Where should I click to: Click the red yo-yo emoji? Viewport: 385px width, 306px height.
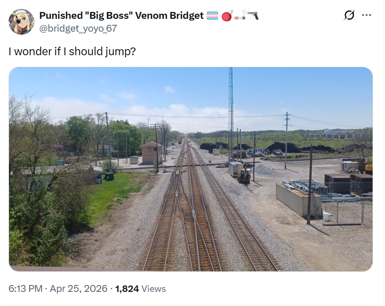click(x=227, y=16)
